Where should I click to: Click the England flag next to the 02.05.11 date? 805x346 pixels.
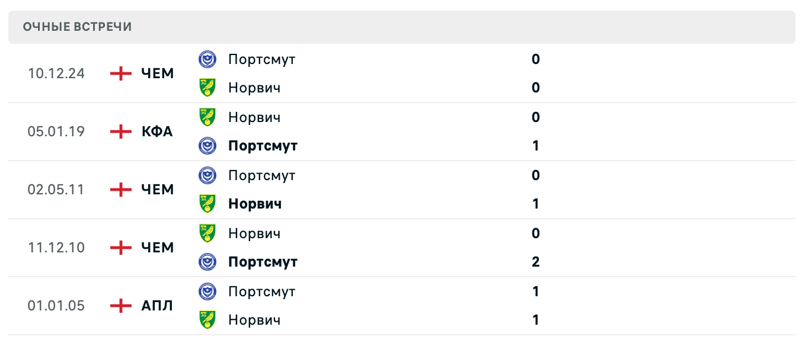[120, 190]
